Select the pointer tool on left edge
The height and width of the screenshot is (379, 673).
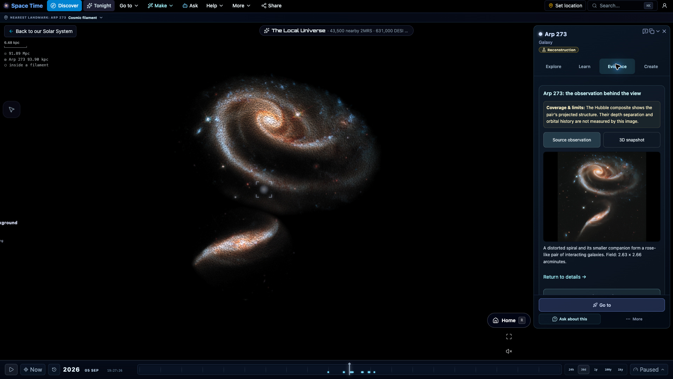[x=12, y=109]
